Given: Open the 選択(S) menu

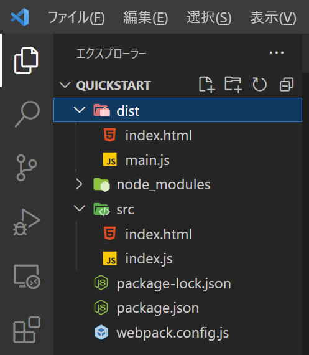Looking at the screenshot, I should tap(209, 17).
